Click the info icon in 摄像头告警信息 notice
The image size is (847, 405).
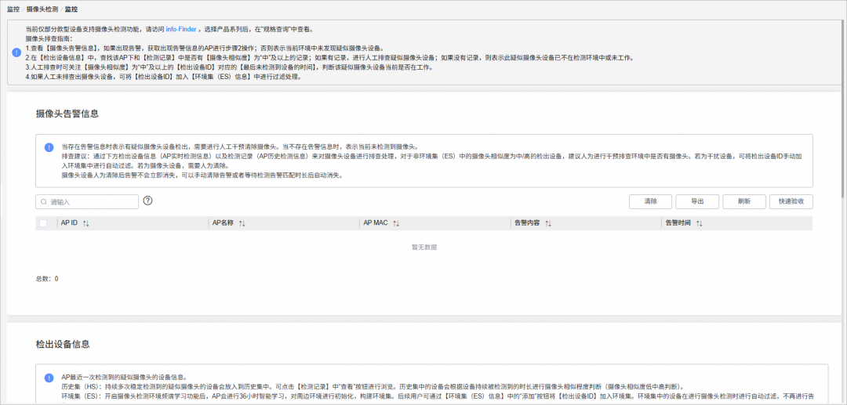49,147
